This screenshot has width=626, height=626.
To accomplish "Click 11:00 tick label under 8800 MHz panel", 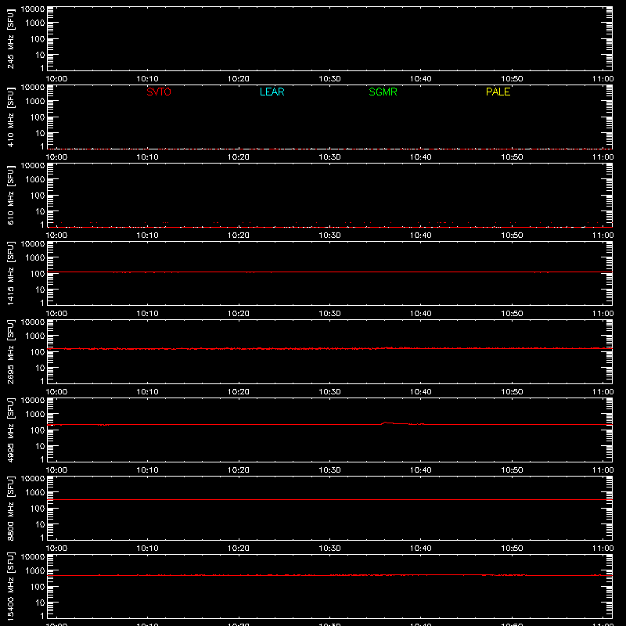I will (603, 549).
